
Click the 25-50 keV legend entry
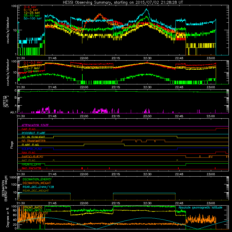32,16
